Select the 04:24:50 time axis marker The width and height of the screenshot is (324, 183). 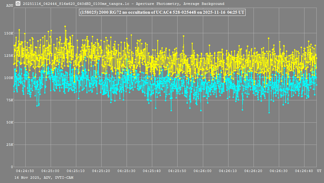click(x=25, y=171)
